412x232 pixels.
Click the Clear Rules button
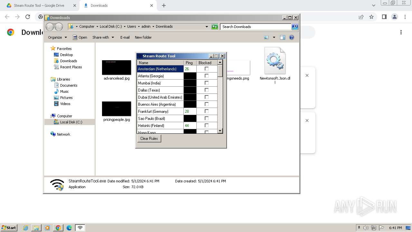(x=149, y=139)
